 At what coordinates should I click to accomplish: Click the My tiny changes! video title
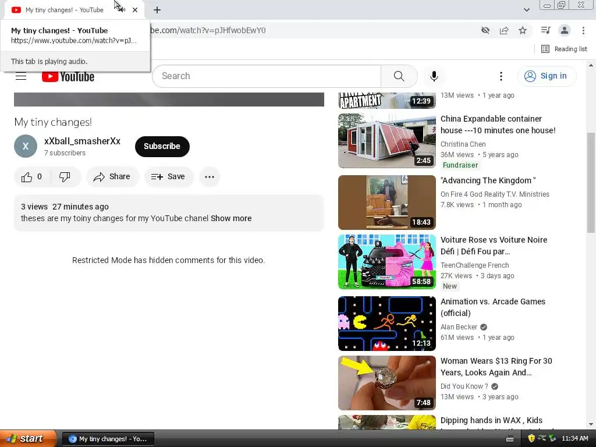[53, 122]
